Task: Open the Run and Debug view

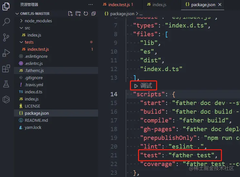Action: point(6,53)
